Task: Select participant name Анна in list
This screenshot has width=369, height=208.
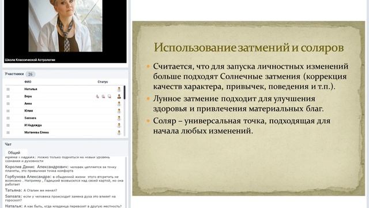Action: click(28, 103)
